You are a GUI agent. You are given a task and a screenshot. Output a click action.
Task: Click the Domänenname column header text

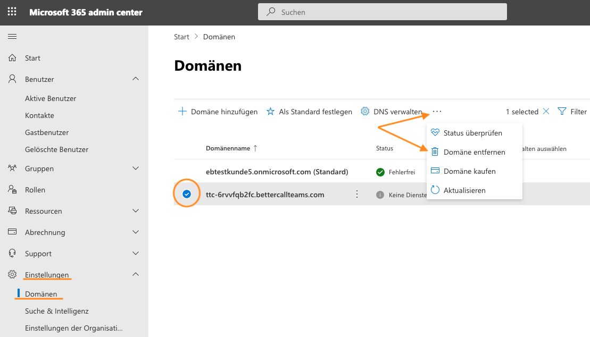[x=228, y=148]
